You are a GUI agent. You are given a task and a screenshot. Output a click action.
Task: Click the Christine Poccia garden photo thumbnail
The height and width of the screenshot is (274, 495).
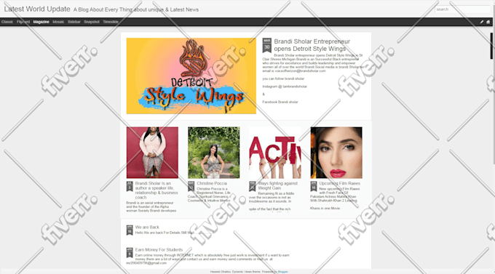(x=214, y=153)
